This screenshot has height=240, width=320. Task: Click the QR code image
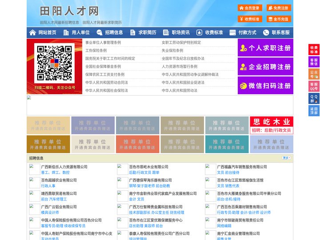click(54, 63)
